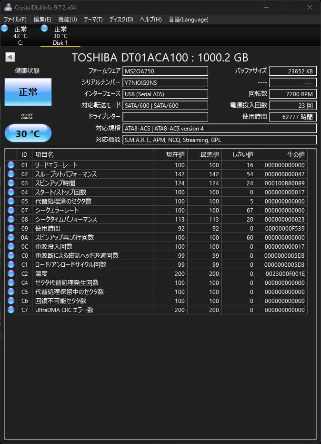Click the 現在値 column header
The height and width of the screenshot is (444, 321).
[170, 155]
